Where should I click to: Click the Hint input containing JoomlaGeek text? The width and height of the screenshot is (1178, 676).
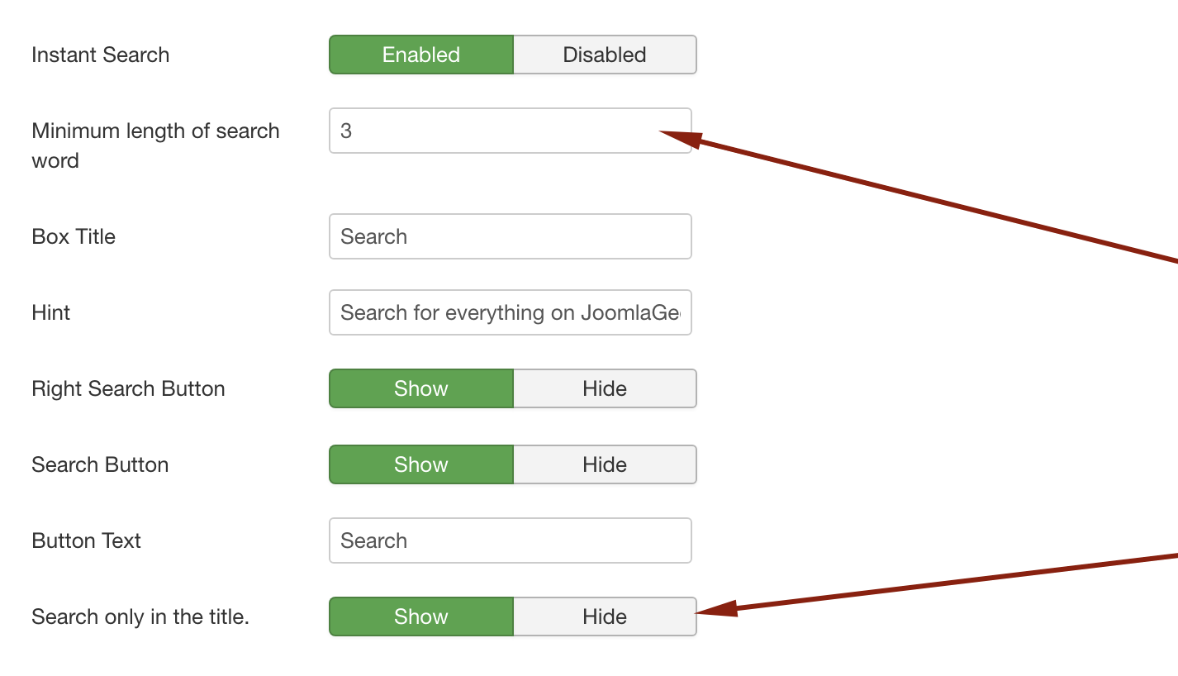[511, 312]
